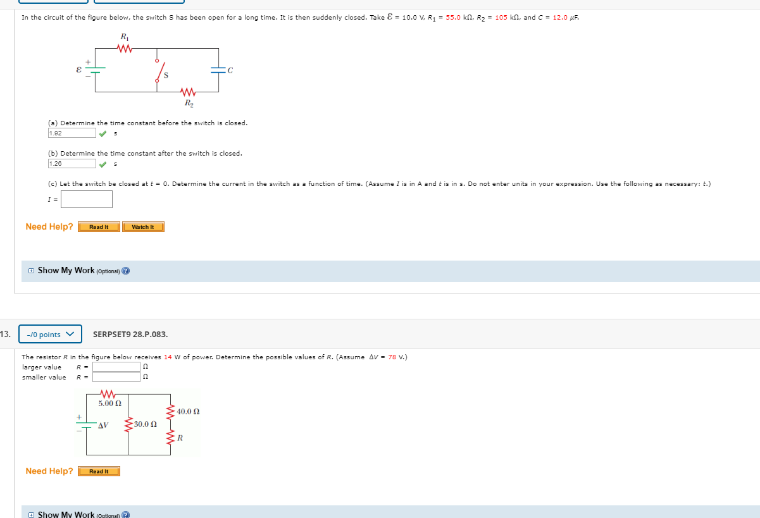Screen dimensions: 760x518
Task: Click the green checkmark next to 1.26
Action: point(103,164)
